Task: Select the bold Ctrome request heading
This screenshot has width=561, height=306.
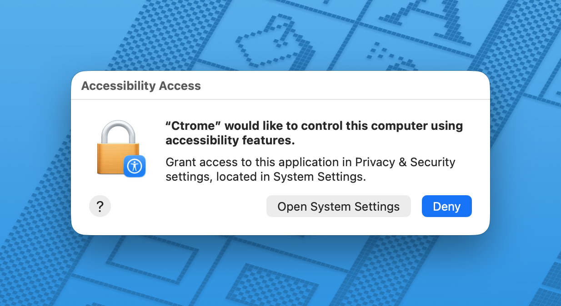Action: point(314,133)
